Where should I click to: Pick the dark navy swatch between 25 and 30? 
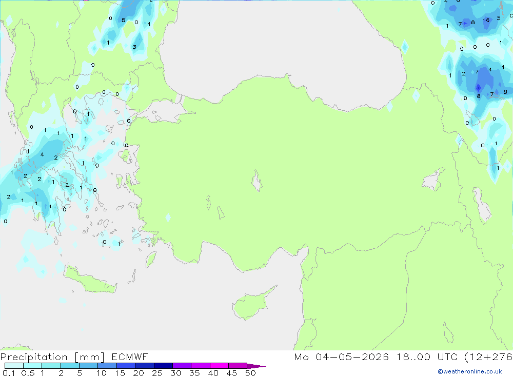[x=163, y=366]
